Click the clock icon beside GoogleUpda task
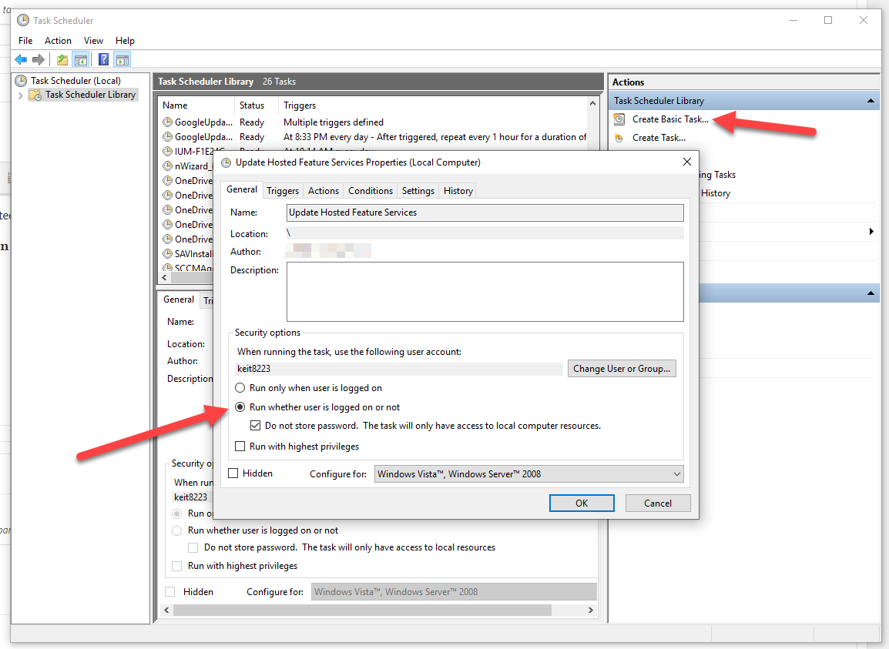This screenshot has height=649, width=889. click(x=167, y=122)
